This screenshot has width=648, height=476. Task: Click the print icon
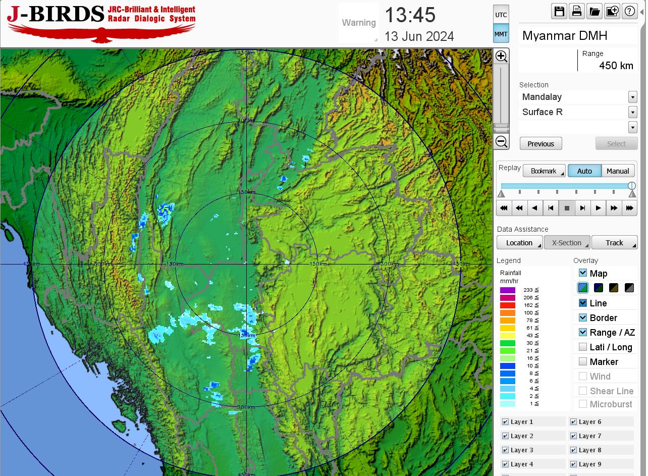point(577,11)
